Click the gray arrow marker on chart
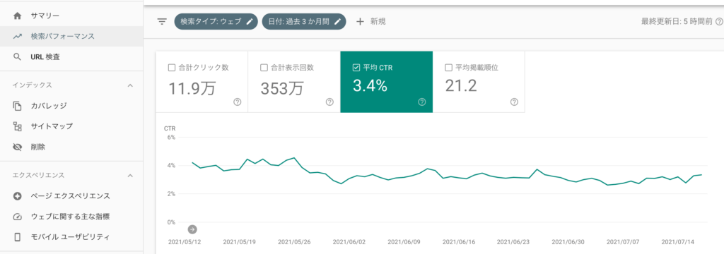 click(192, 229)
